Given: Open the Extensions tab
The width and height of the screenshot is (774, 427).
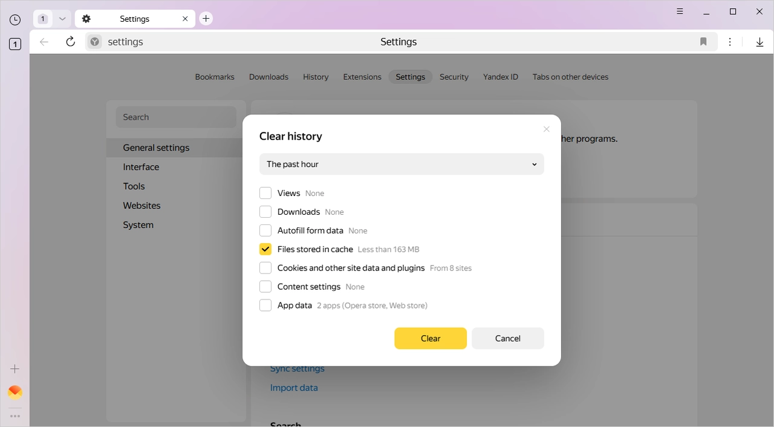Looking at the screenshot, I should pyautogui.click(x=362, y=77).
